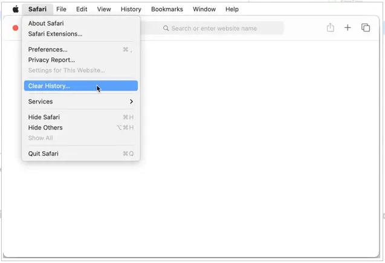Show tab overview icon
The image size is (385, 263).
(365, 28)
